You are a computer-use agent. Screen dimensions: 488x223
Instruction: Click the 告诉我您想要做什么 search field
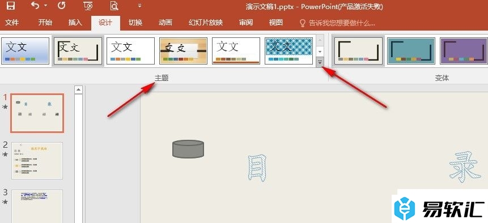click(x=342, y=23)
